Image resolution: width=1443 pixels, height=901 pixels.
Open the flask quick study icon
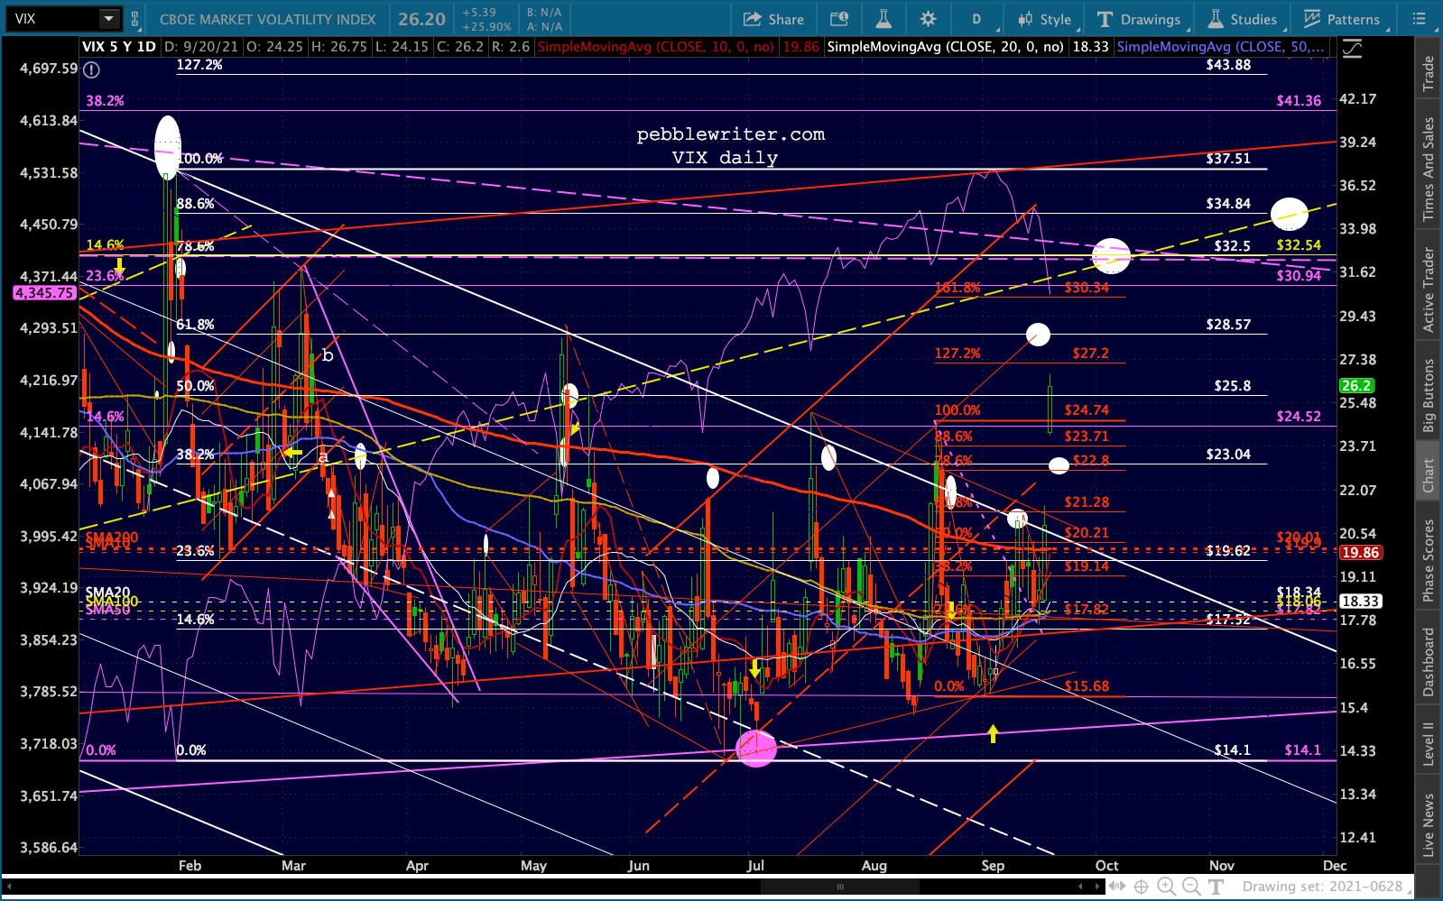(883, 19)
